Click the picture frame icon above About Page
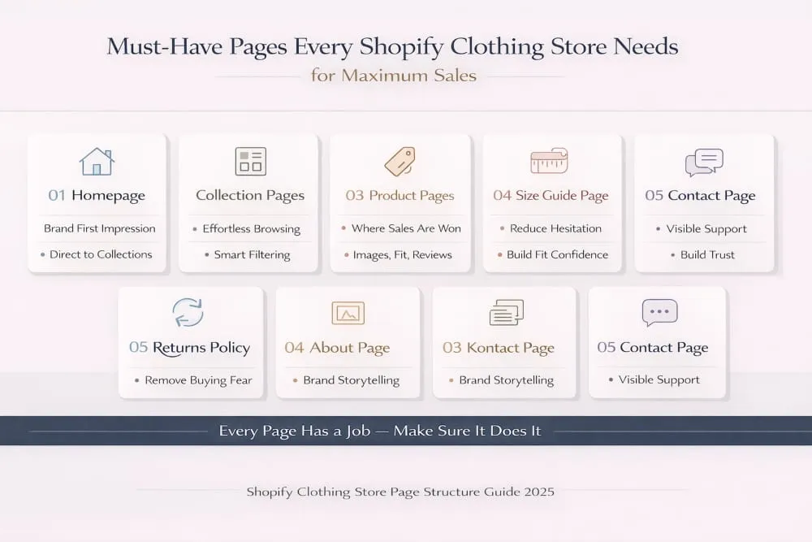812x542 pixels. [348, 313]
